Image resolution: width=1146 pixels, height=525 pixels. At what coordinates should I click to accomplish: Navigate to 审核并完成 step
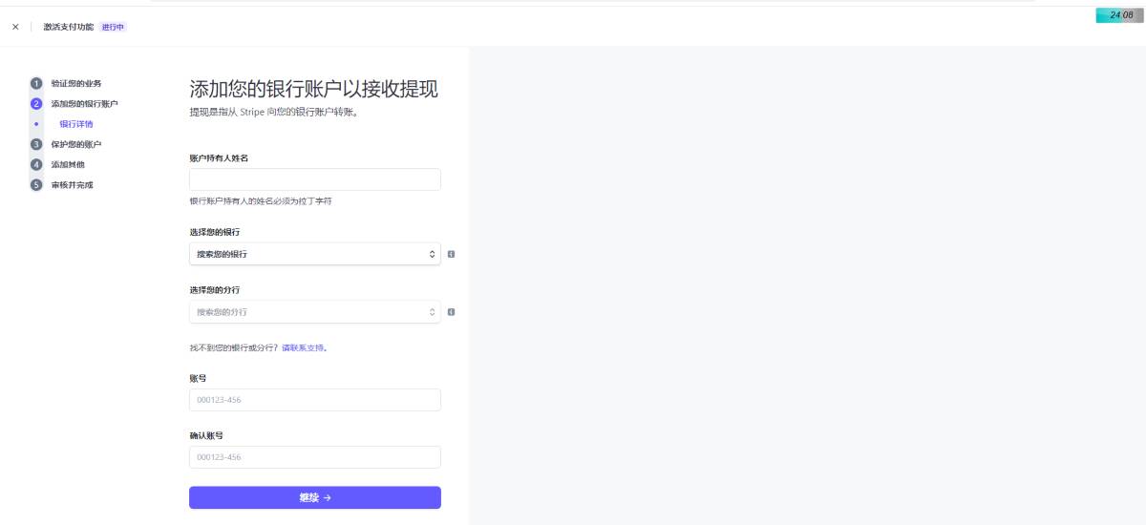[73, 184]
